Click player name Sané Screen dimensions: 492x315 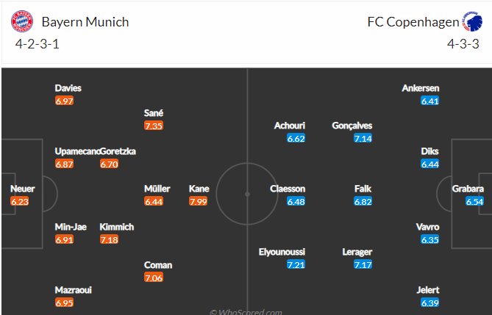154,113
